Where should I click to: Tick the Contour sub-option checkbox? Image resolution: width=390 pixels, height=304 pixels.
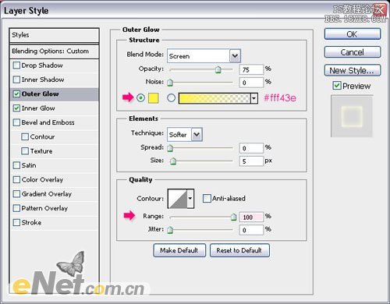point(25,136)
